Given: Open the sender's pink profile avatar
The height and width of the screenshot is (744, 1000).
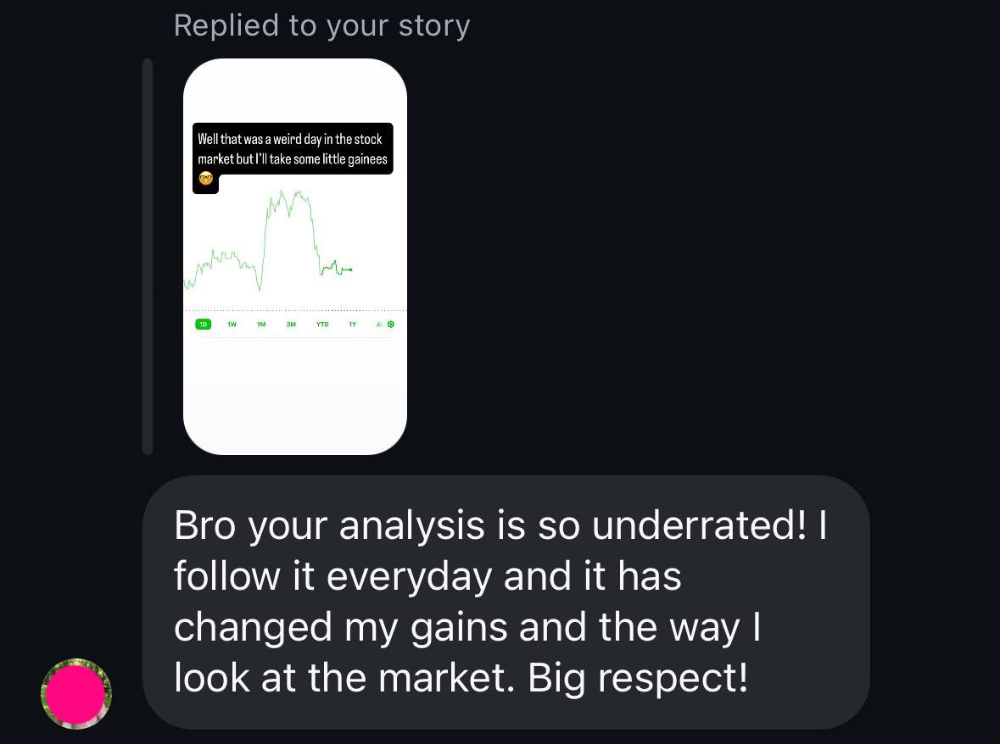Looking at the screenshot, I should pos(76,694).
